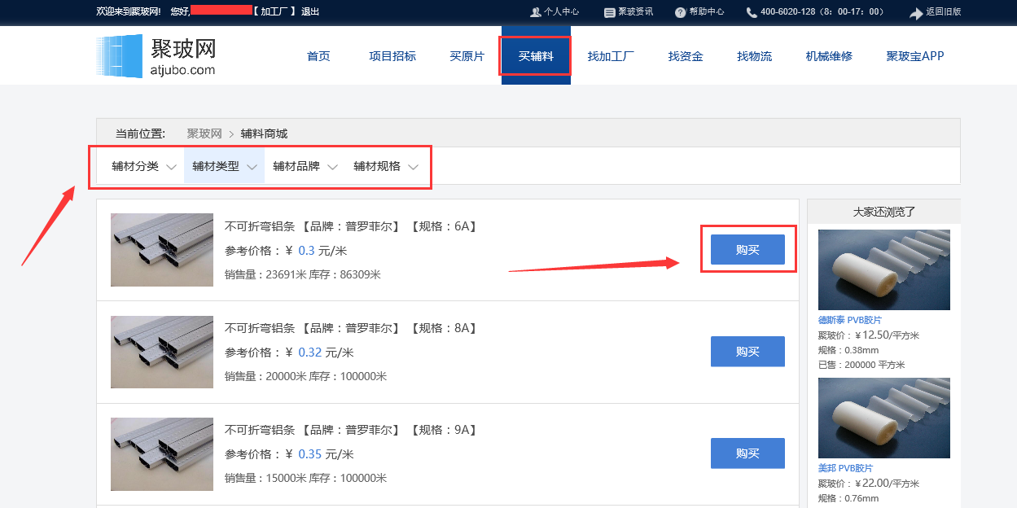Click 购买 for the 8A aluminum strip
The height and width of the screenshot is (508, 1017).
pos(747,352)
